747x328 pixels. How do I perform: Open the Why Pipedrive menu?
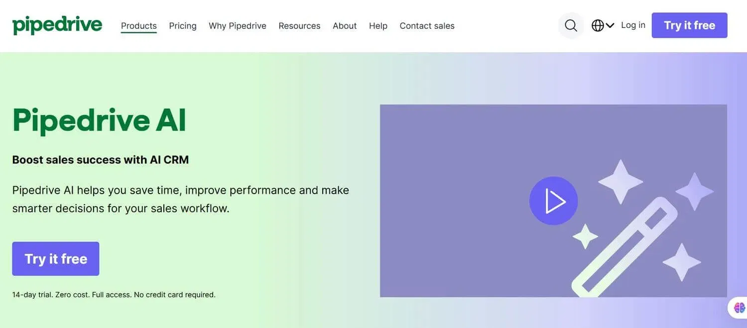(238, 26)
